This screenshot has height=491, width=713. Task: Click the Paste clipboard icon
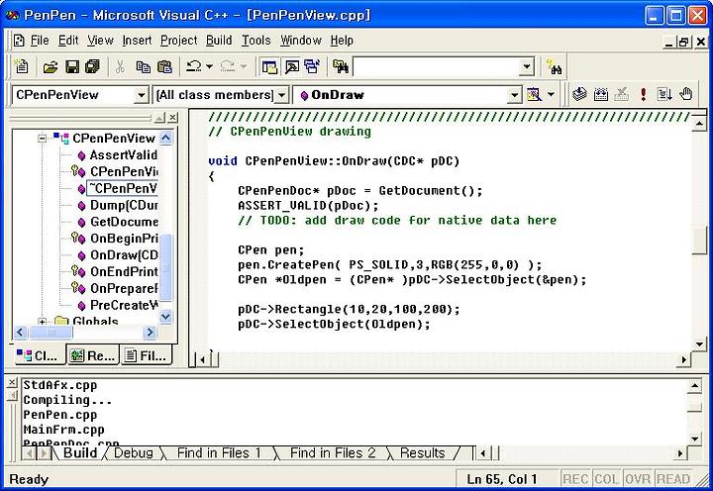(164, 67)
